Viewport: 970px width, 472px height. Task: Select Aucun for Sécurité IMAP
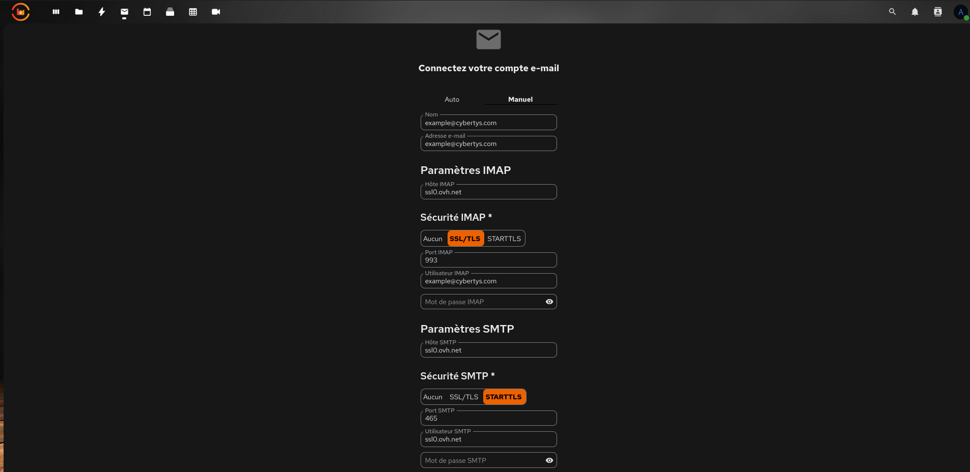pyautogui.click(x=433, y=238)
